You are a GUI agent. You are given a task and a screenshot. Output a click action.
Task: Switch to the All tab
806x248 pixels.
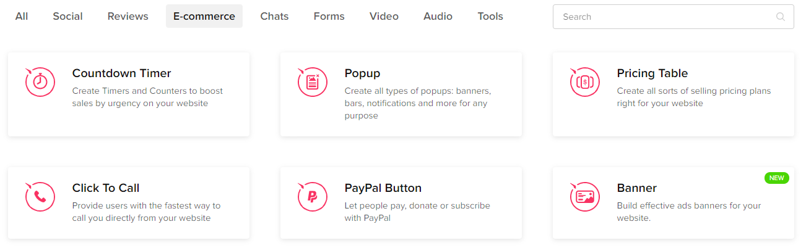pos(22,16)
